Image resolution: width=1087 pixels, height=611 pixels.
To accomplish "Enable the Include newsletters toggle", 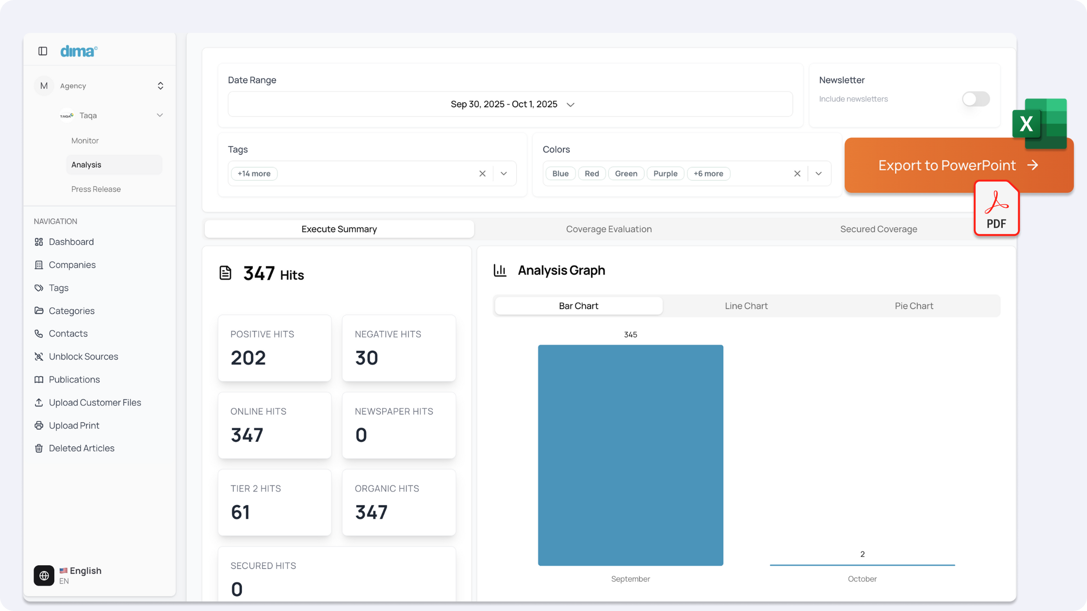I will (x=976, y=99).
